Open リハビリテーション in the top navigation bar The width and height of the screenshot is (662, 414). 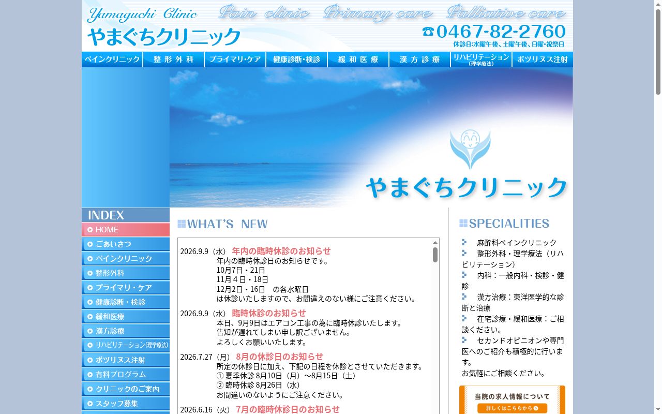(482, 60)
